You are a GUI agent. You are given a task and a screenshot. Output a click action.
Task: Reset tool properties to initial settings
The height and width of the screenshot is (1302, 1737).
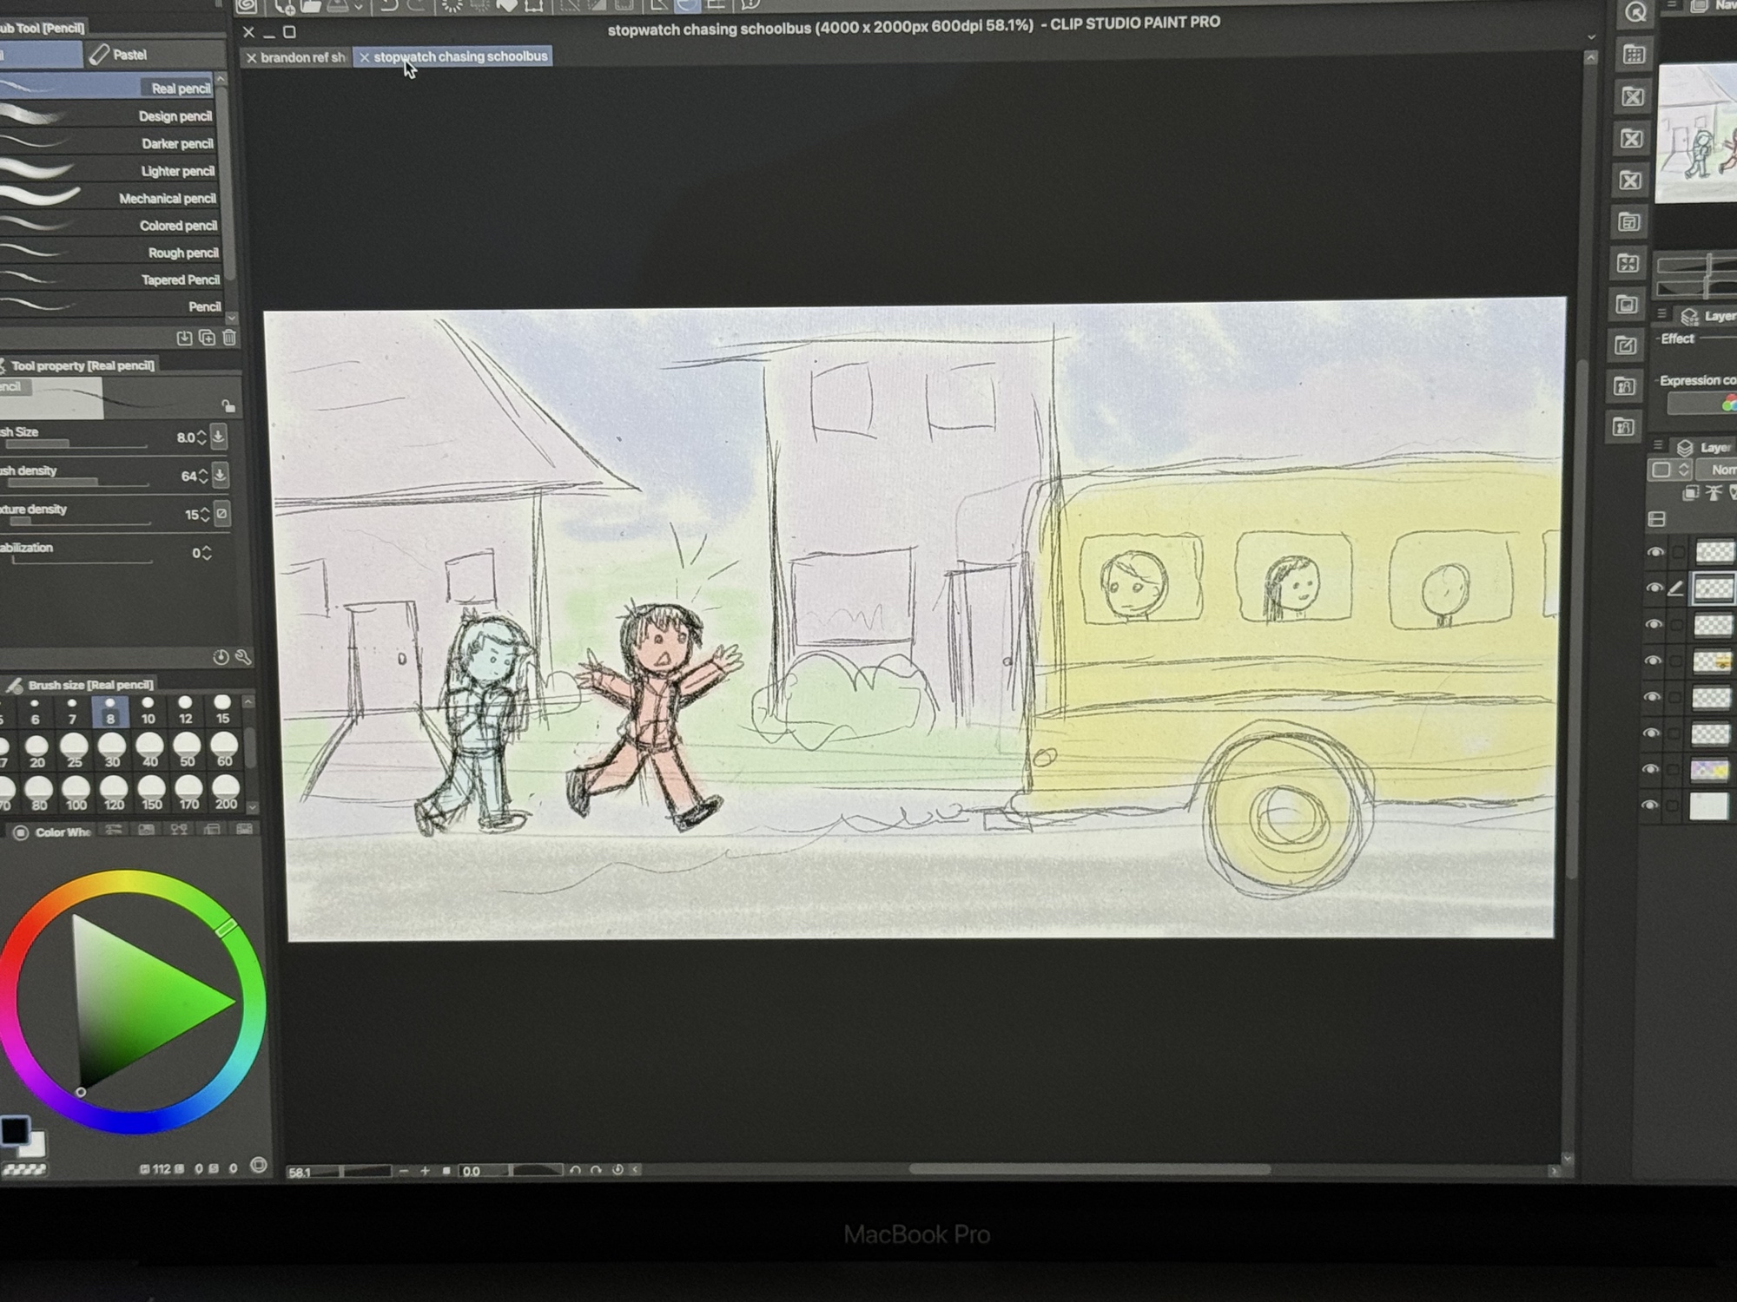[221, 657]
